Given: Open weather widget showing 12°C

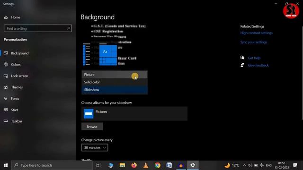Looking at the screenshot, I should coord(232,165).
